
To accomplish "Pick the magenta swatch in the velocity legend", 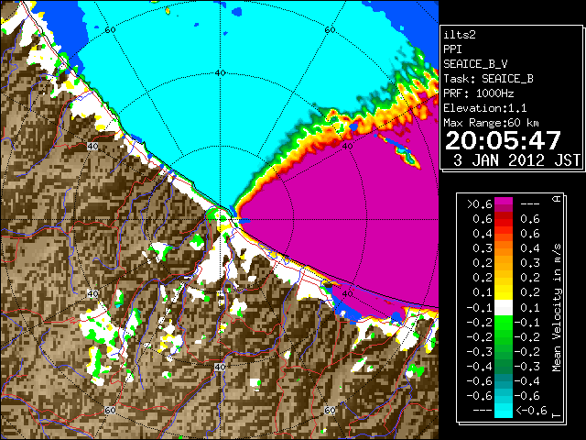I will click(x=504, y=202).
